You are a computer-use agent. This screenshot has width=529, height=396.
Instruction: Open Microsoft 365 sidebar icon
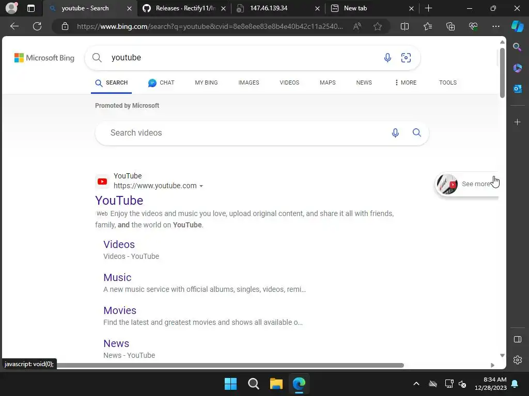pos(517,68)
